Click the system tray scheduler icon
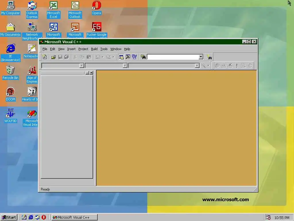The height and width of the screenshot is (221, 294). click(x=268, y=218)
